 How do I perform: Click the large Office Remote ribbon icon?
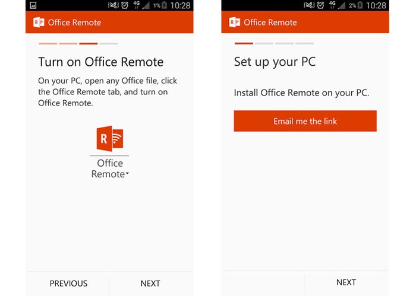point(110,139)
